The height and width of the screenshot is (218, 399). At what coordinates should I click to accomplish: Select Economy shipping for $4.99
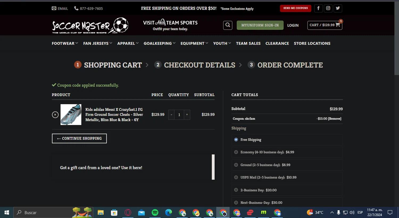236,152
